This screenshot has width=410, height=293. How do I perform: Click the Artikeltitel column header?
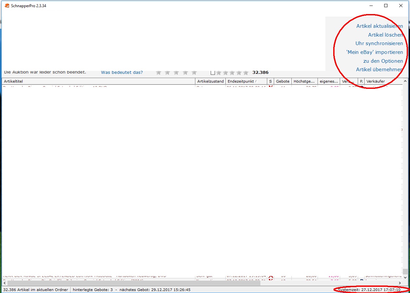98,81
